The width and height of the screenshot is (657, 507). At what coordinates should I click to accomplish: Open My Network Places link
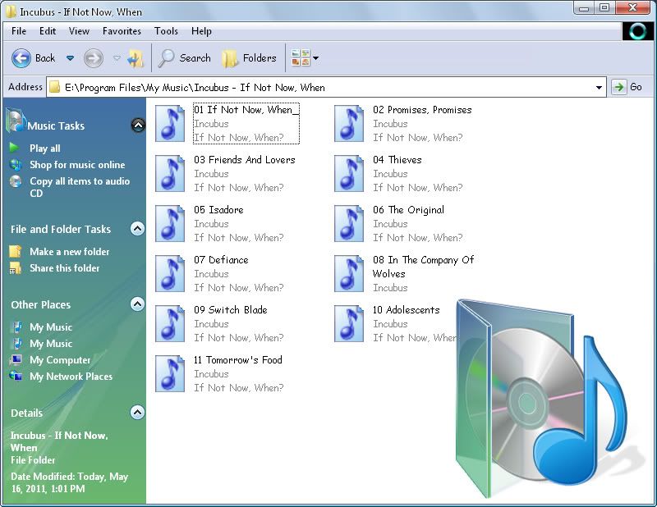[x=71, y=377]
